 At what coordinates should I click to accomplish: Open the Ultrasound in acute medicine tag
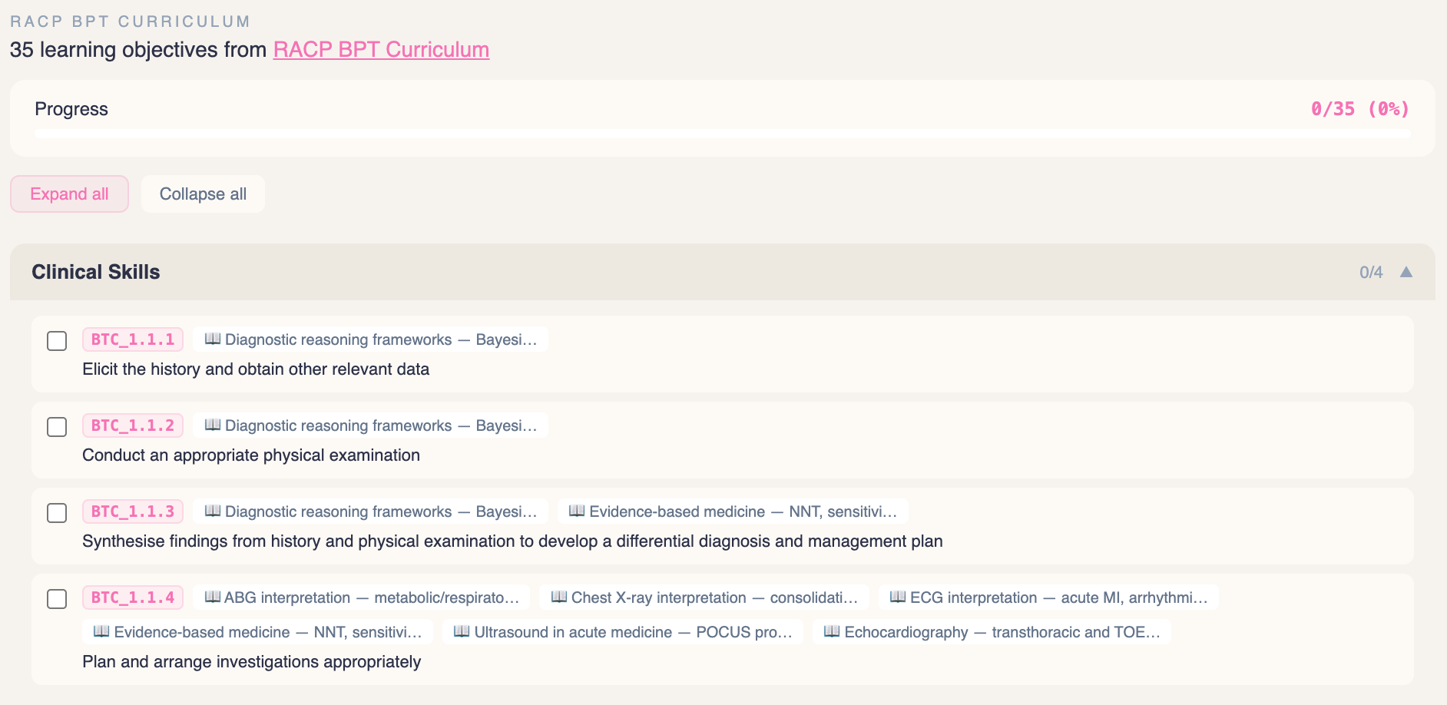[x=623, y=632]
